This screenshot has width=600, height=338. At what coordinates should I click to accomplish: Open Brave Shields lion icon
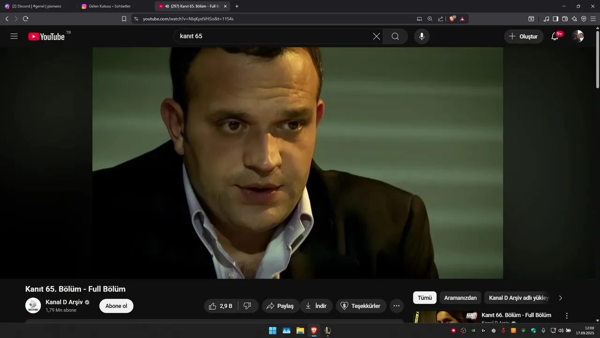click(452, 19)
